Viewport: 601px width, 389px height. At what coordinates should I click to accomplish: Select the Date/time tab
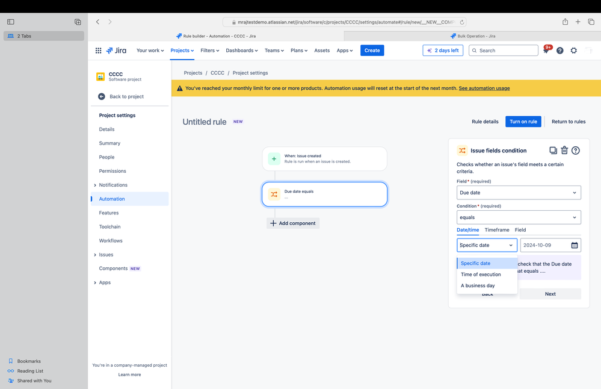coord(467,230)
